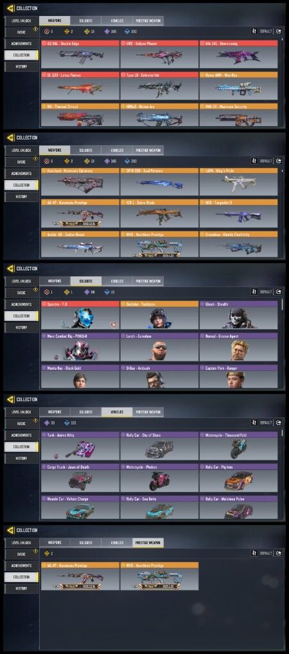The width and height of the screenshot is (289, 654).
Task: Filter vehicles by the blue rare rarity icon
Action: coord(67,423)
